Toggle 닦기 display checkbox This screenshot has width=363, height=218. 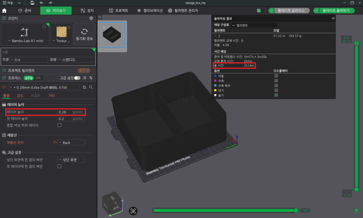tap(276, 90)
